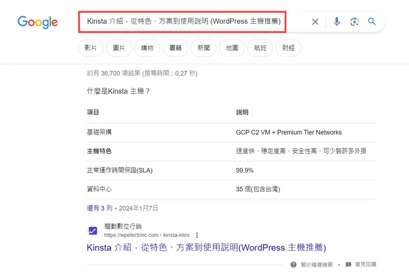Screen dimensions: 409x279
Task: Click the 項目 table header
Action: pyautogui.click(x=93, y=112)
